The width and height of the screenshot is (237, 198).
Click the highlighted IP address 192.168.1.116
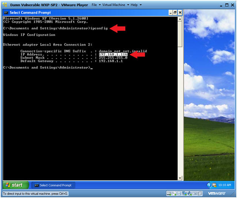pos(113,54)
